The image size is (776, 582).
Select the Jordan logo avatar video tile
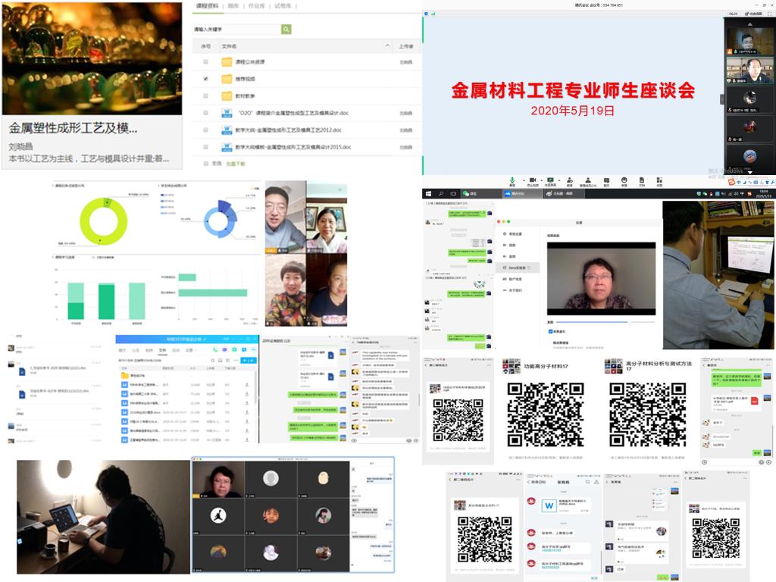coord(218,515)
